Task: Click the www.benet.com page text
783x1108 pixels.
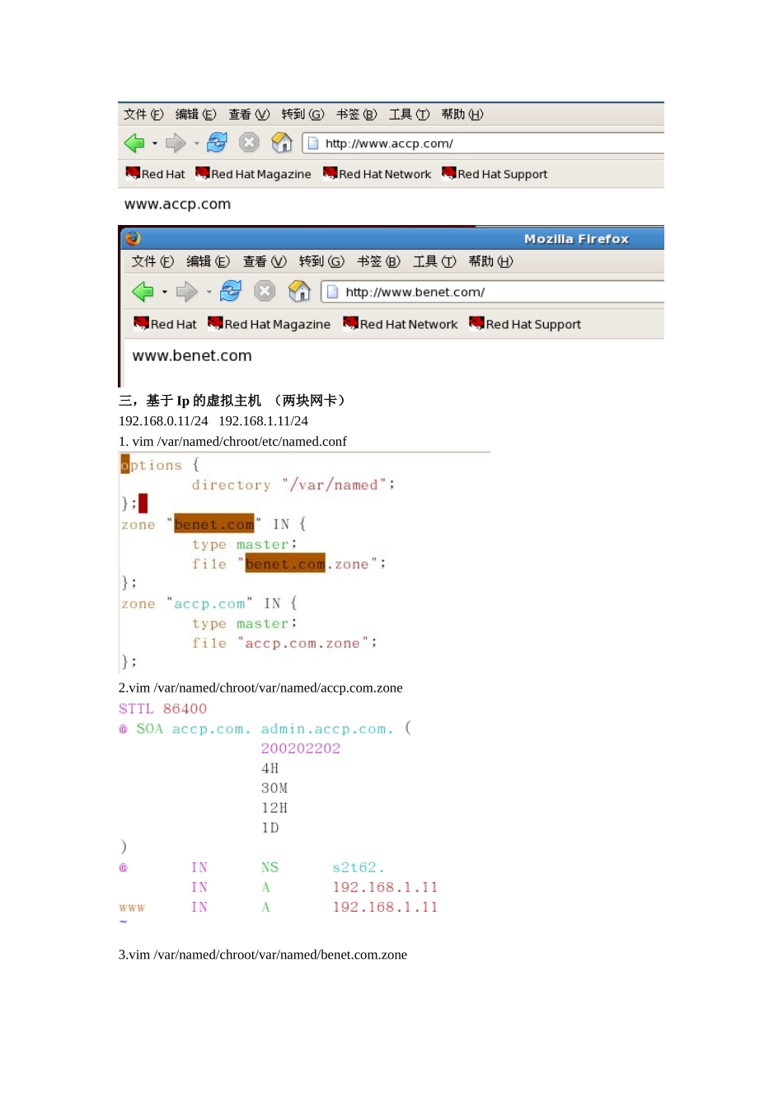Action: click(192, 356)
